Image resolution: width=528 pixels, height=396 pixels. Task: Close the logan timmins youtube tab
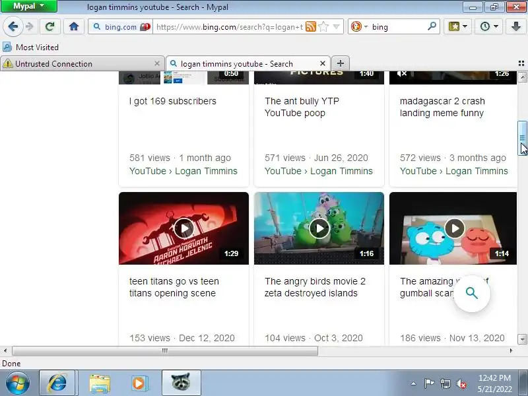pos(323,63)
